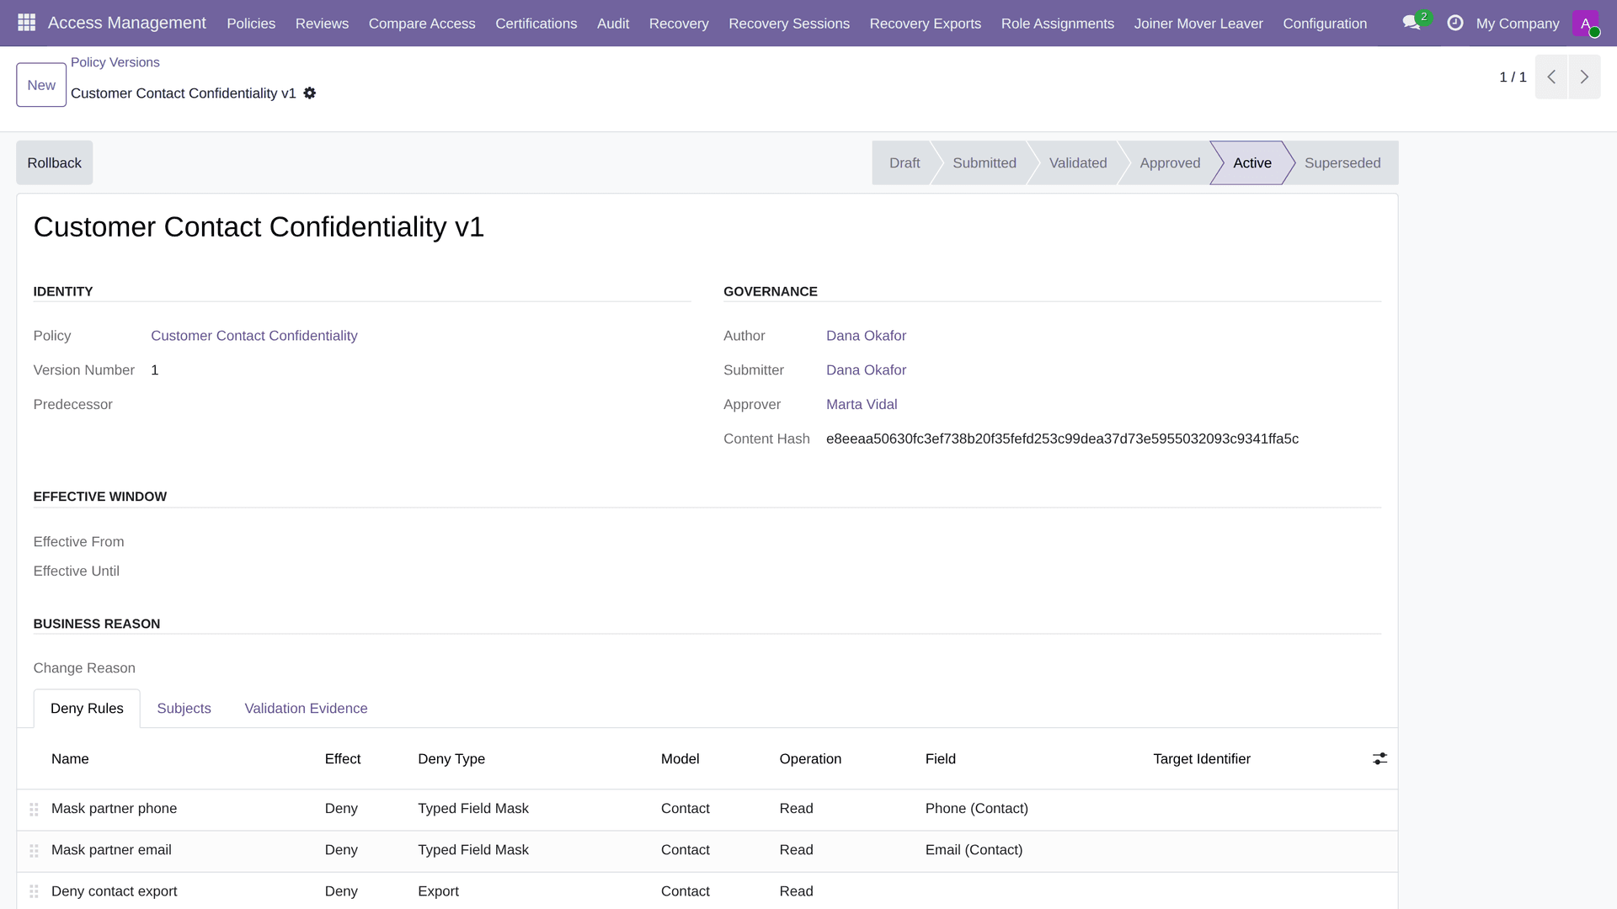Click the Rollback button
The image size is (1617, 909).
pos(54,162)
